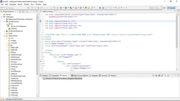
Task: Collapse the head tag fold at line 12
Action: pyautogui.click(x=44, y=39)
